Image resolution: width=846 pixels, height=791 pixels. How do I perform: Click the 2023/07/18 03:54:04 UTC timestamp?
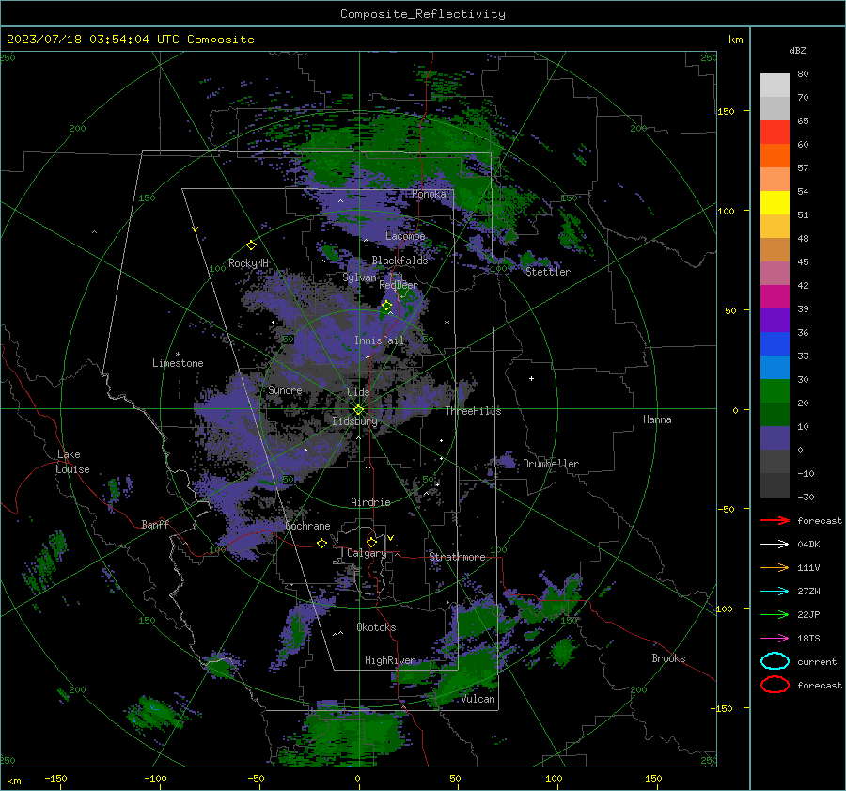click(130, 39)
